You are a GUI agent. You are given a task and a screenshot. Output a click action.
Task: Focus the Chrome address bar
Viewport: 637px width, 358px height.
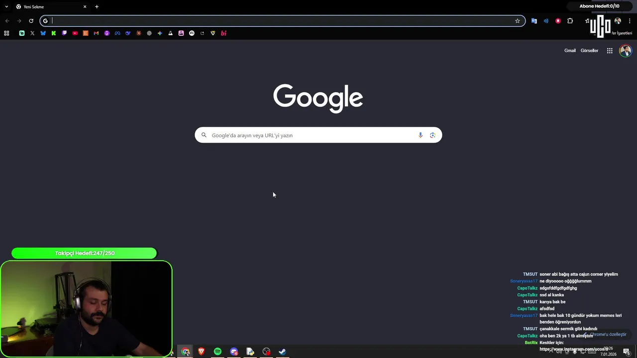tap(283, 21)
